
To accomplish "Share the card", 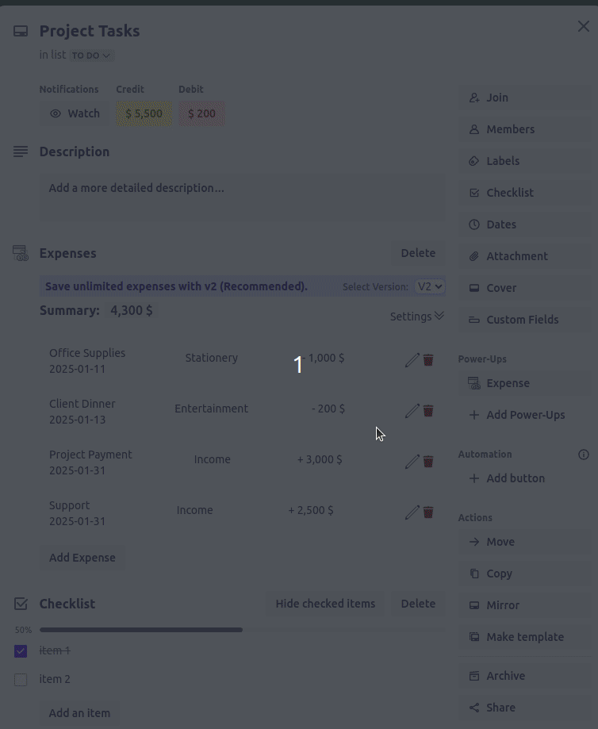I will point(500,707).
